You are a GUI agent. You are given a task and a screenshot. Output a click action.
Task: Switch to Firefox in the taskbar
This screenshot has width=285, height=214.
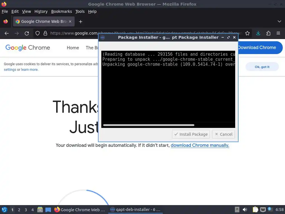coord(80,210)
